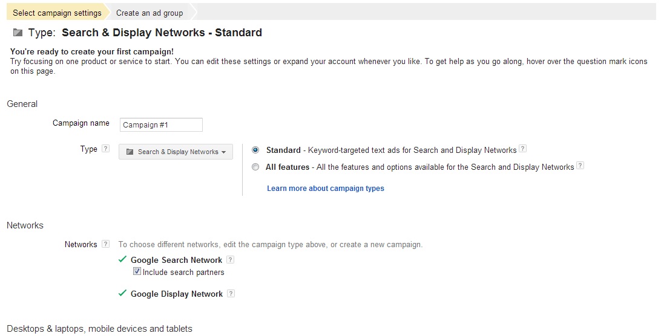Open Google Search Network help icon
Viewport: 664px width, 336px height.
click(231, 260)
